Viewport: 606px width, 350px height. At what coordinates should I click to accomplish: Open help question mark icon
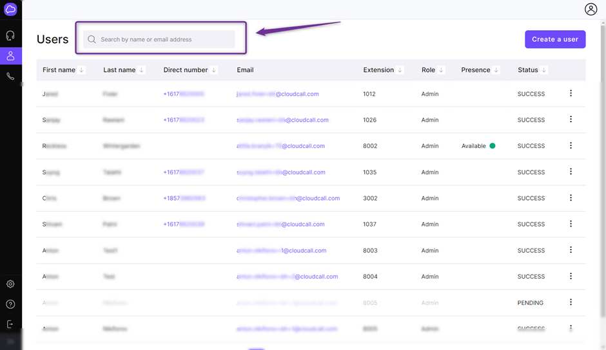click(x=10, y=304)
